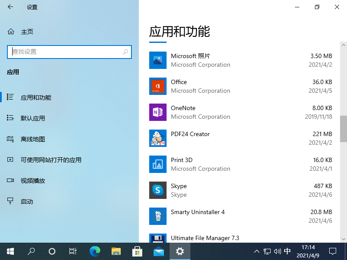Image resolution: width=347 pixels, height=260 pixels.
Task: Switch to 离线地图 settings
Action: (33, 139)
